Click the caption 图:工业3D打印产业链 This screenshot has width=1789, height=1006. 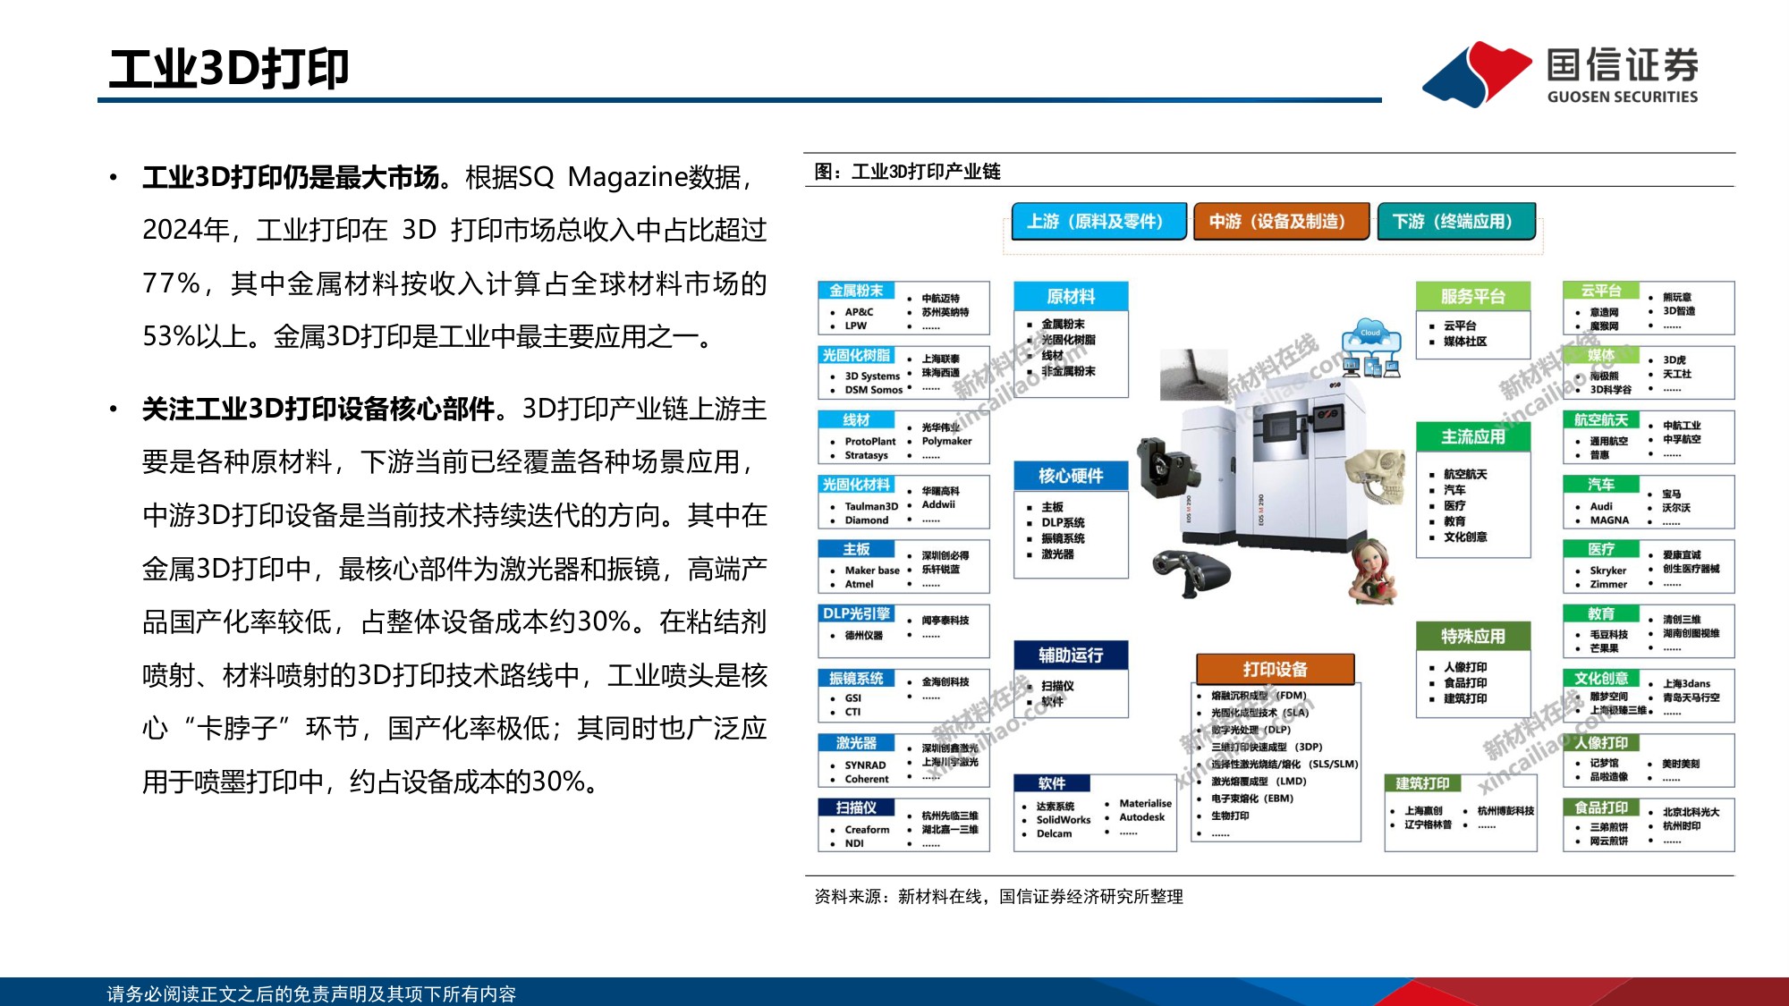(907, 171)
